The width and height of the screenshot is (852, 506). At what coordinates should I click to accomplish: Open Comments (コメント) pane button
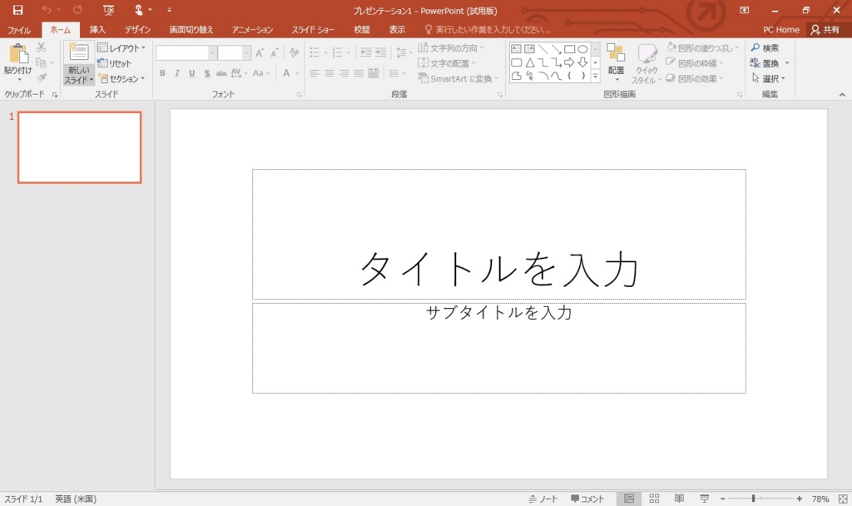click(587, 499)
